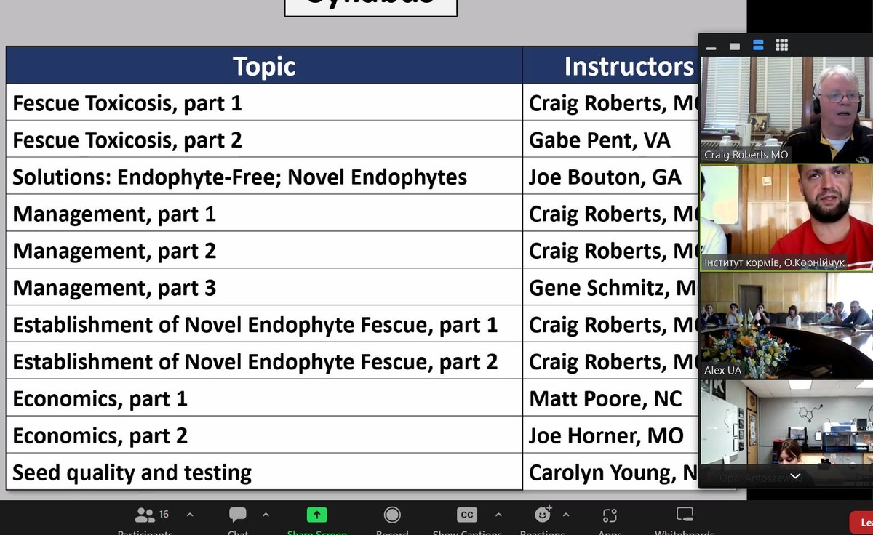The height and width of the screenshot is (535, 873).
Task: Expand the caption settings chevron
Action: (x=498, y=515)
